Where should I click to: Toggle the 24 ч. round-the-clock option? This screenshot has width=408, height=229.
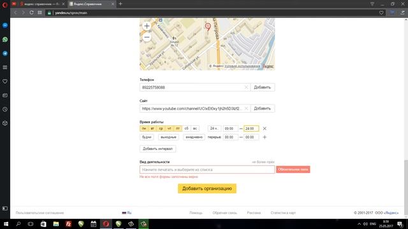[x=214, y=128]
